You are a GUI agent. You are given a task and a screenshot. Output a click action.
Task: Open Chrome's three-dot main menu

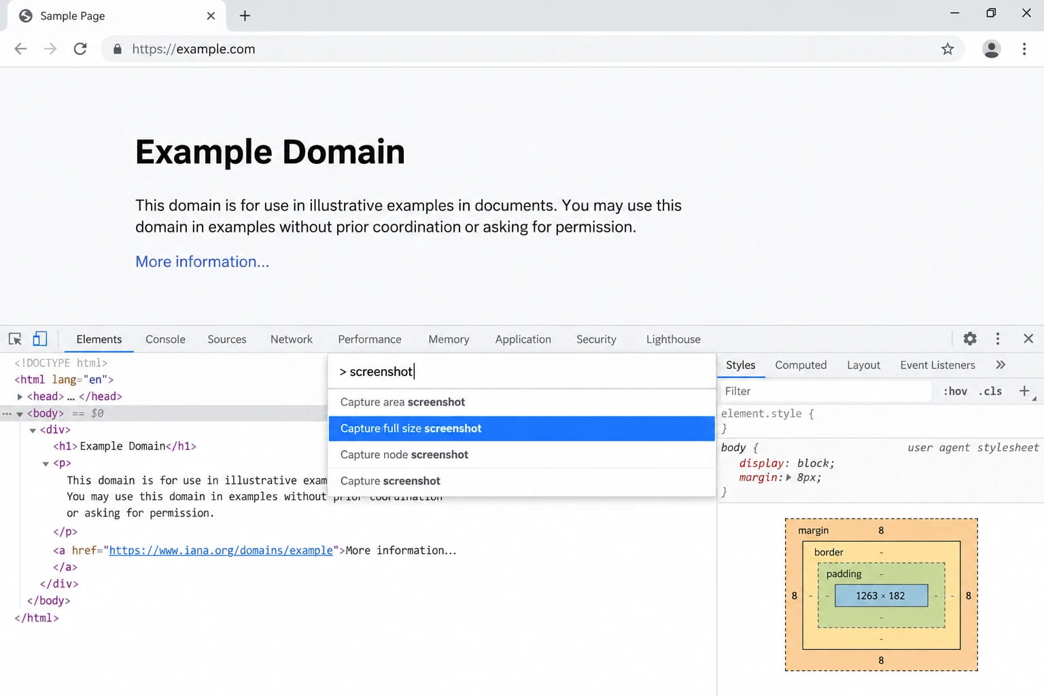(x=1024, y=49)
